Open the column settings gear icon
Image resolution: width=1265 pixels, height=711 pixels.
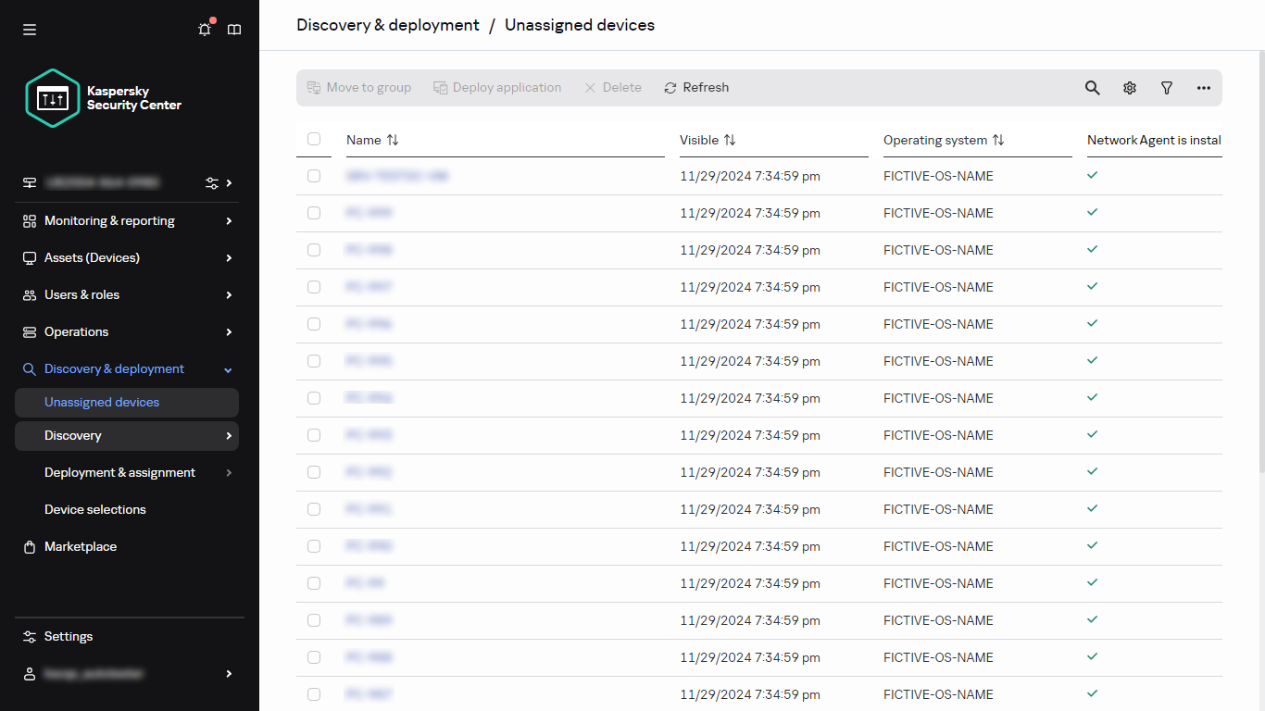[1129, 87]
